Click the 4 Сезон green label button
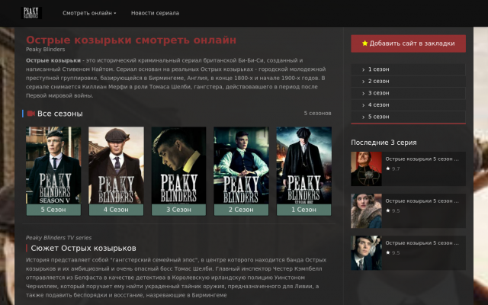Image resolution: width=488 pixels, height=305 pixels. [x=116, y=210]
